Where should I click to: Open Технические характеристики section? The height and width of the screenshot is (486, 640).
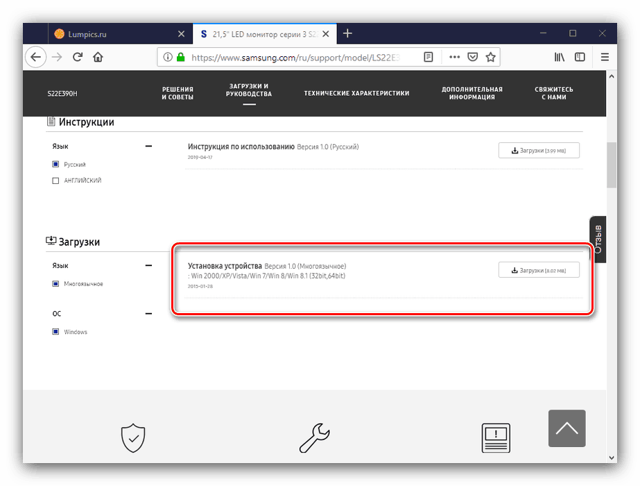click(x=356, y=93)
